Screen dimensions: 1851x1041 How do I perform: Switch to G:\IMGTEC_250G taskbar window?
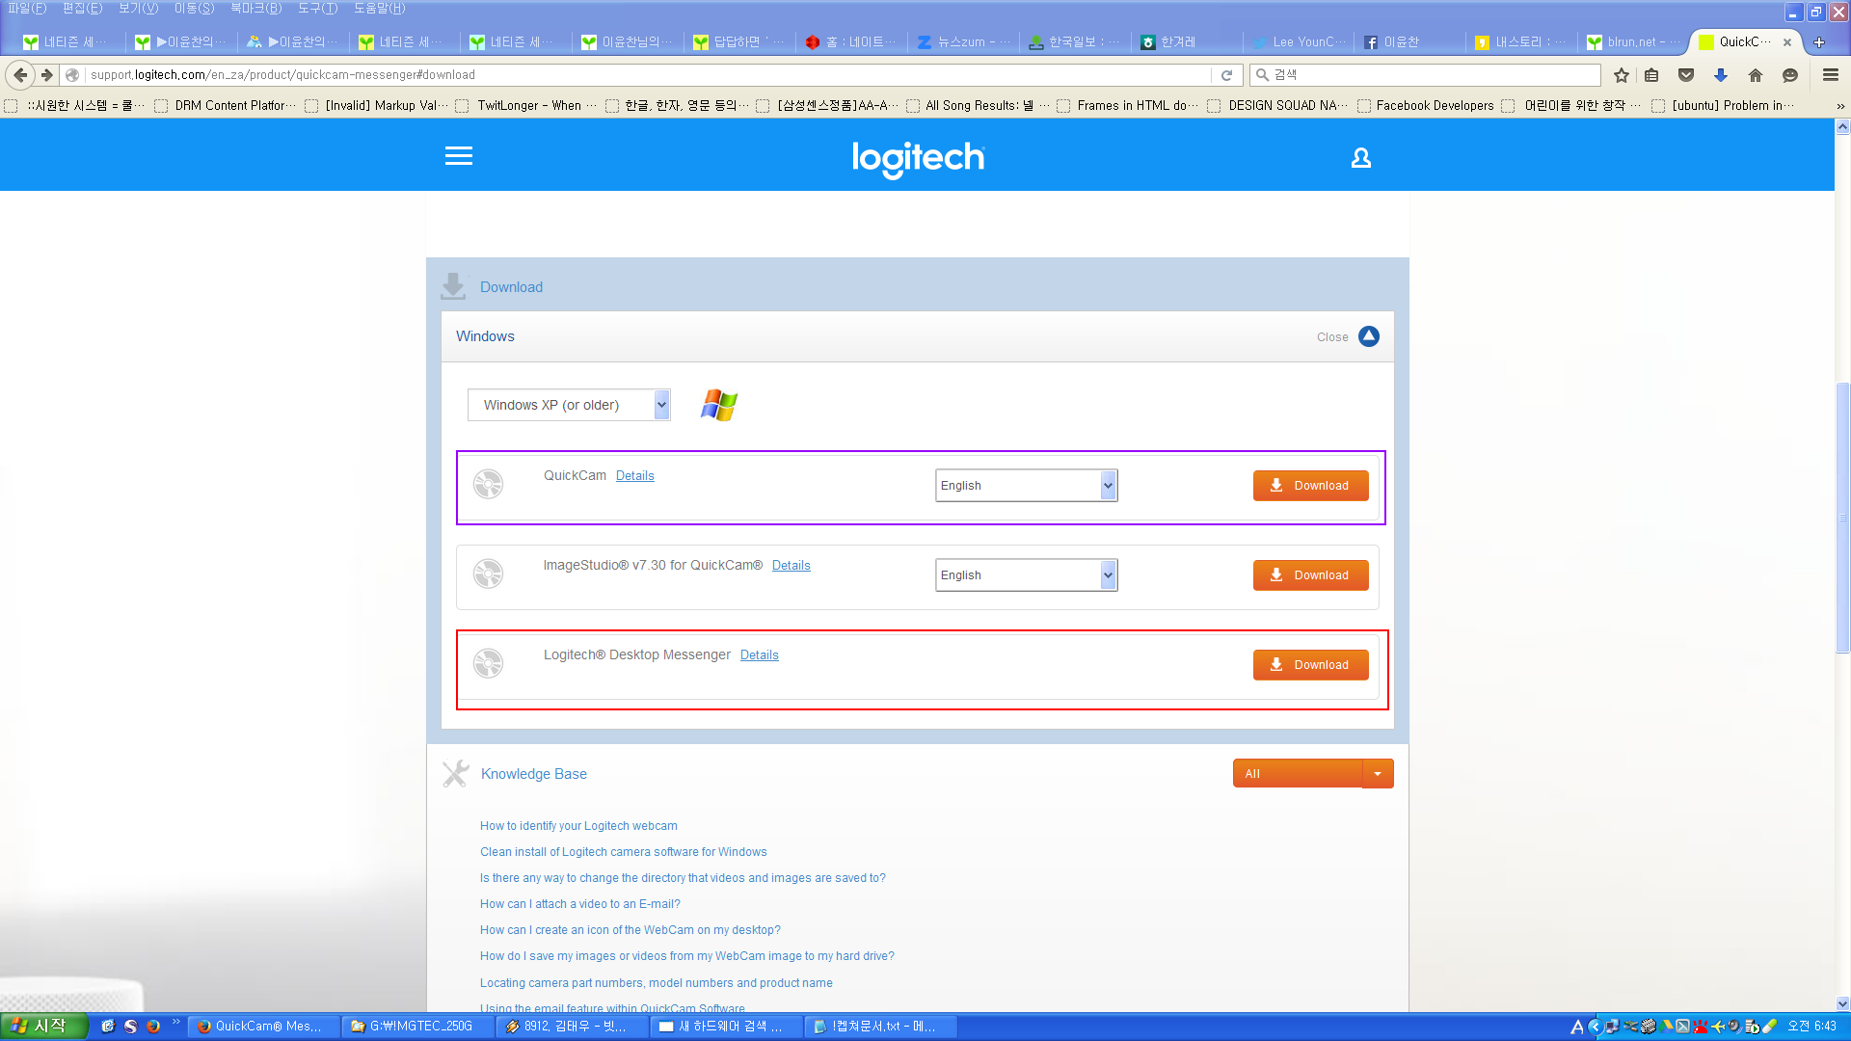[x=418, y=1027]
